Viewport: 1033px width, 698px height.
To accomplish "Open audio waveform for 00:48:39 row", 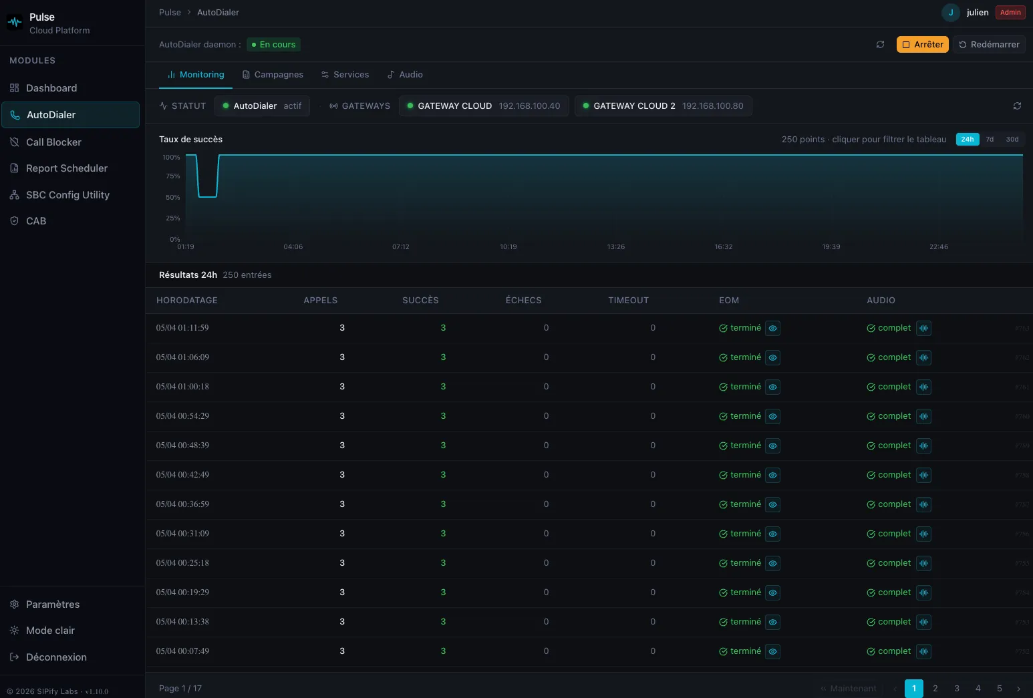I will click(923, 446).
